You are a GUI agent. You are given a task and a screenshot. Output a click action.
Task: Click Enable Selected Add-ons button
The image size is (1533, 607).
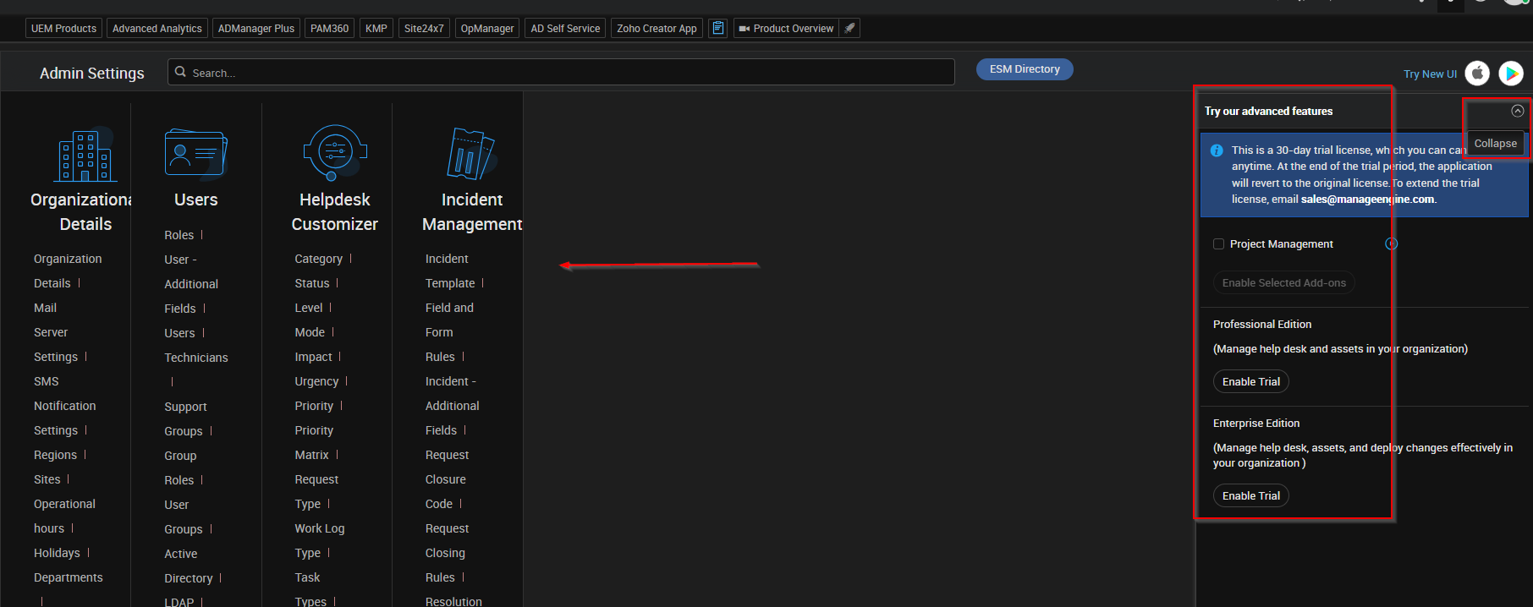pos(1284,282)
